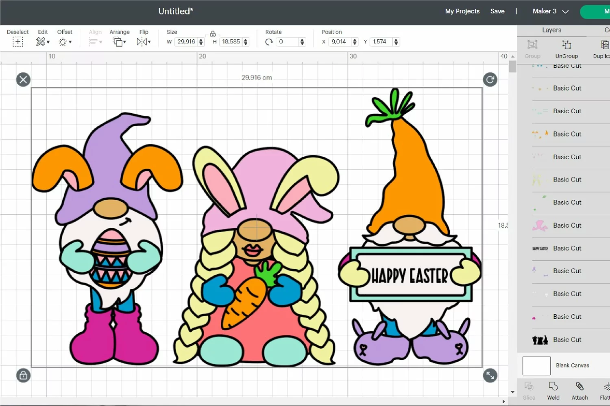Click the Height (H) size field

(231, 41)
